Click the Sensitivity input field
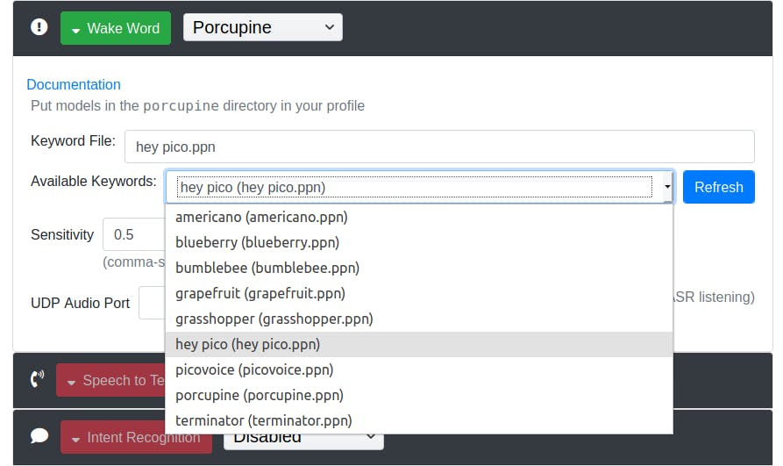The width and height of the screenshot is (783, 466). coord(133,234)
